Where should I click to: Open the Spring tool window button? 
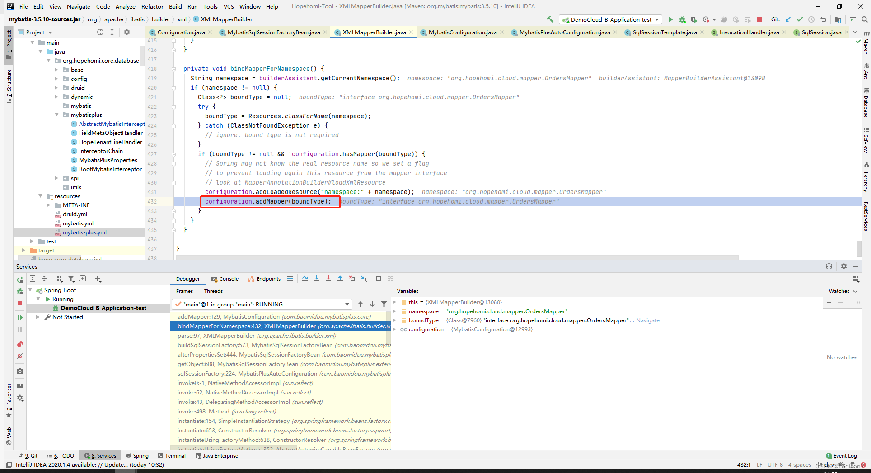tap(137, 456)
